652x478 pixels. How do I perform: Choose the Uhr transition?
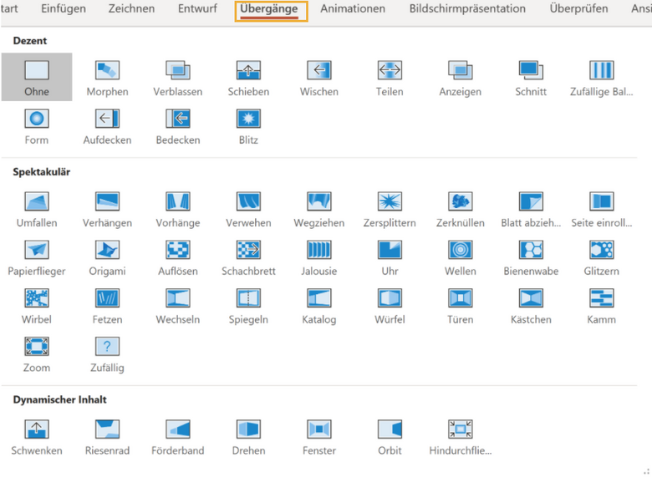click(390, 257)
